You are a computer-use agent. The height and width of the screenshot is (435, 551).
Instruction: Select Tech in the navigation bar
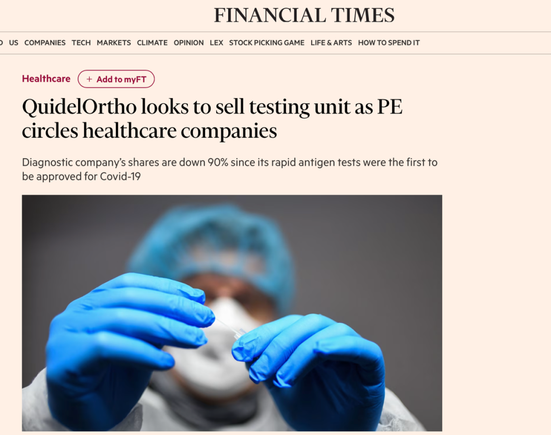click(81, 43)
